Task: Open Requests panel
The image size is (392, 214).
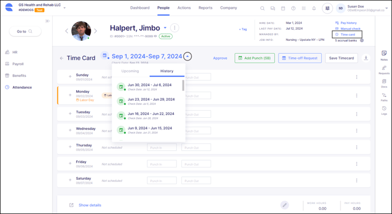Action: pyautogui.click(x=384, y=70)
